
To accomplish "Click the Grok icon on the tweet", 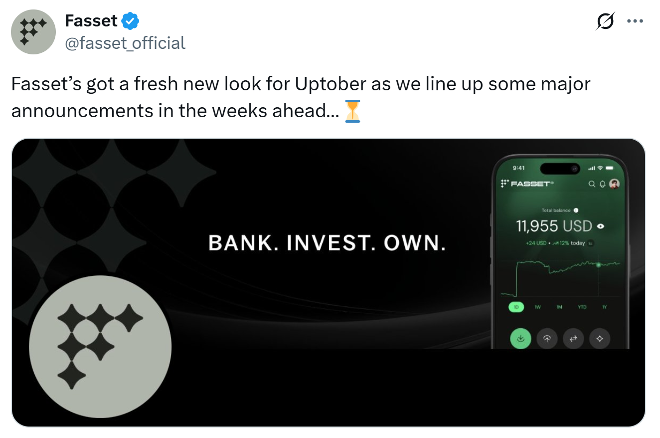I will pos(605,21).
